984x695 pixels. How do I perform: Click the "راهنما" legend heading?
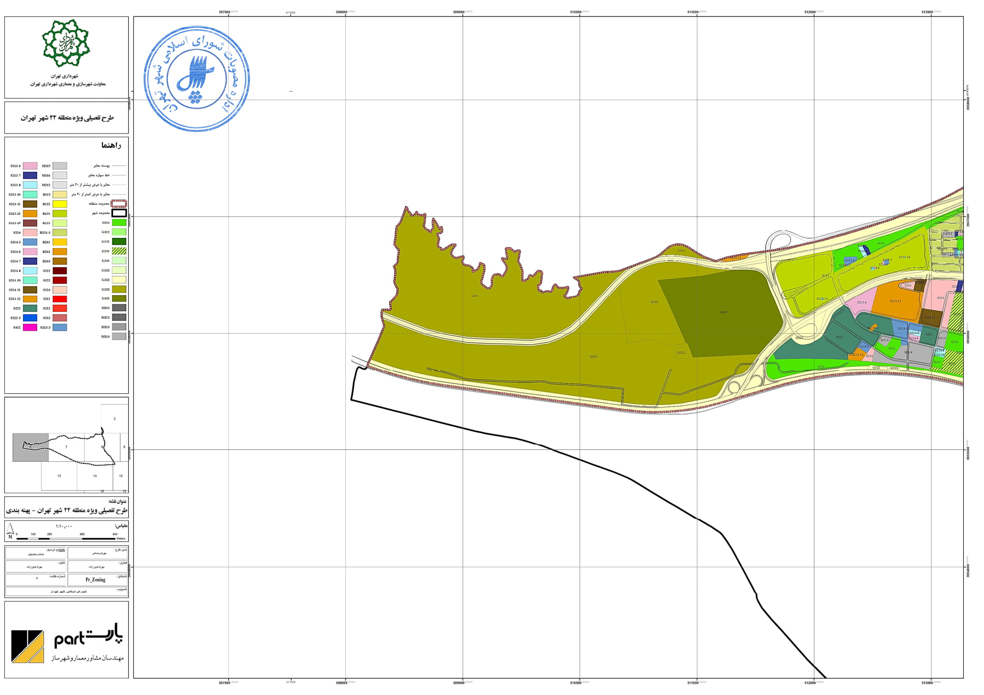pos(111,145)
